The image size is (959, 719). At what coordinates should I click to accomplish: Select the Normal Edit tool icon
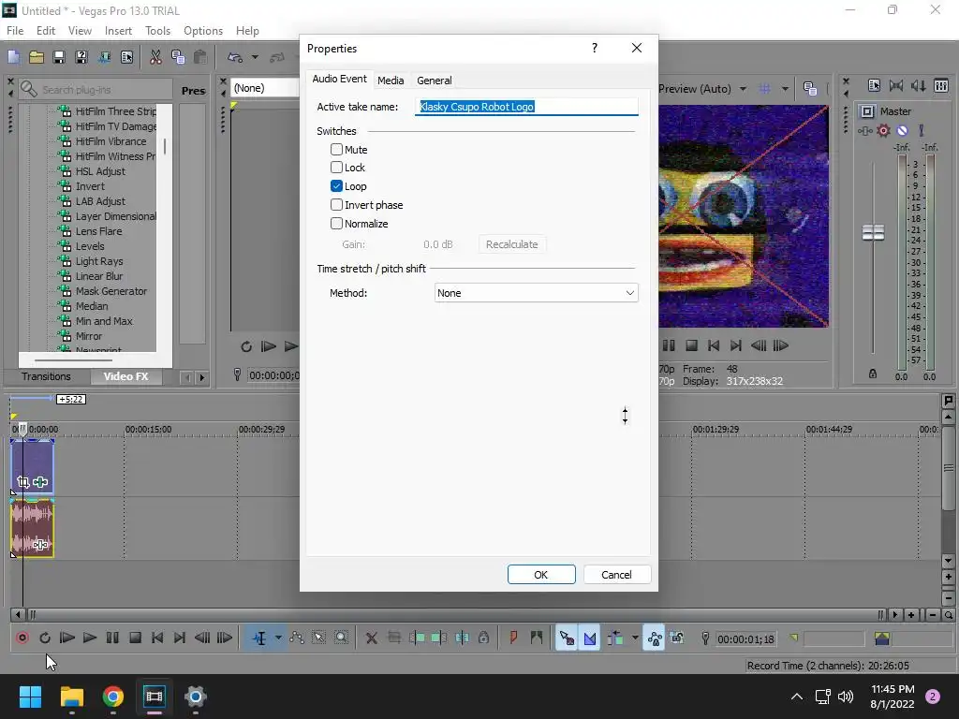(x=259, y=638)
